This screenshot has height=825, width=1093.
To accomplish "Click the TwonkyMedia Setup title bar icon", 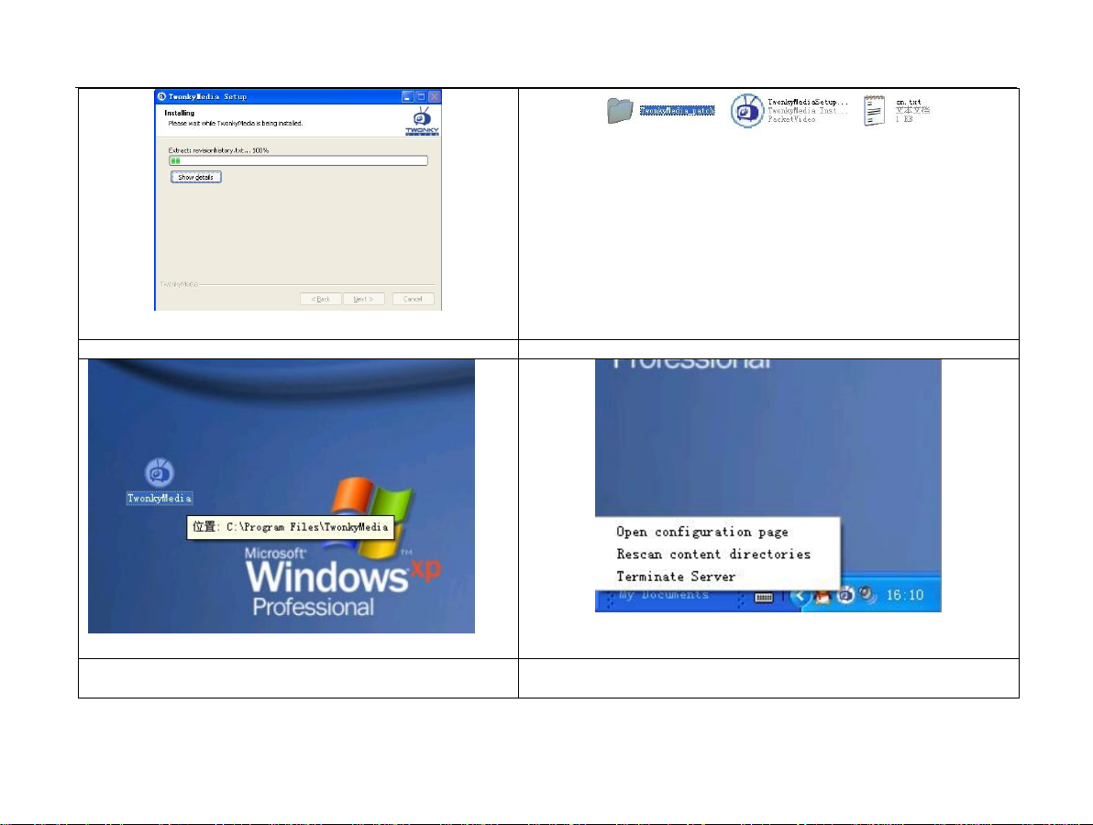I will pos(161,97).
